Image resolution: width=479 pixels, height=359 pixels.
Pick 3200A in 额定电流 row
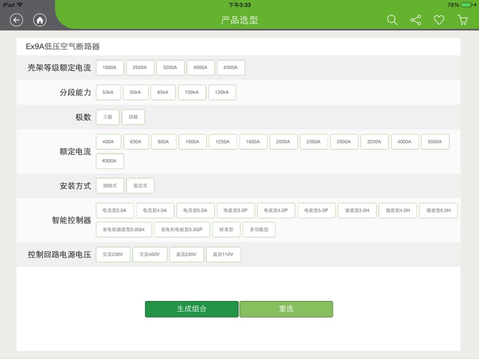374,142
